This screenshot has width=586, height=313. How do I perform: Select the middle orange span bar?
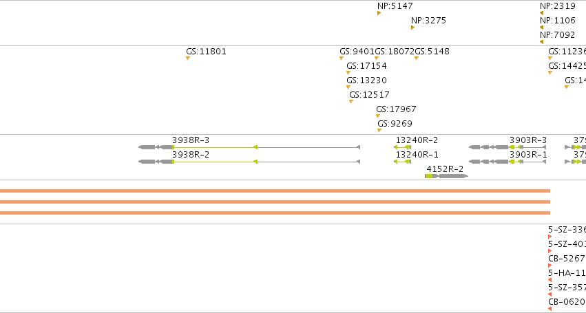click(x=275, y=202)
